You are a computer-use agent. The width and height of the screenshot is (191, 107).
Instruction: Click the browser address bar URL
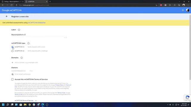tap(34, 5)
